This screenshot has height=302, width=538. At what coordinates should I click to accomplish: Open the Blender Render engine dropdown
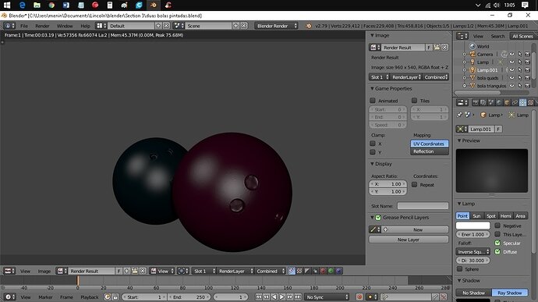pyautogui.click(x=276, y=26)
